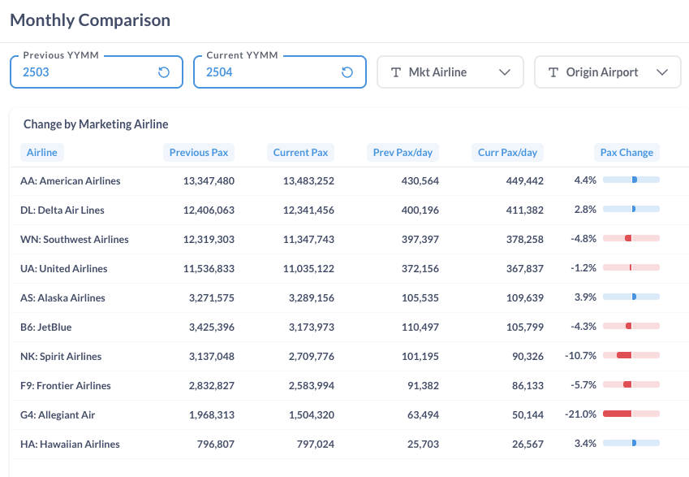Click Spirit pax change value -10.7%

coord(580,356)
